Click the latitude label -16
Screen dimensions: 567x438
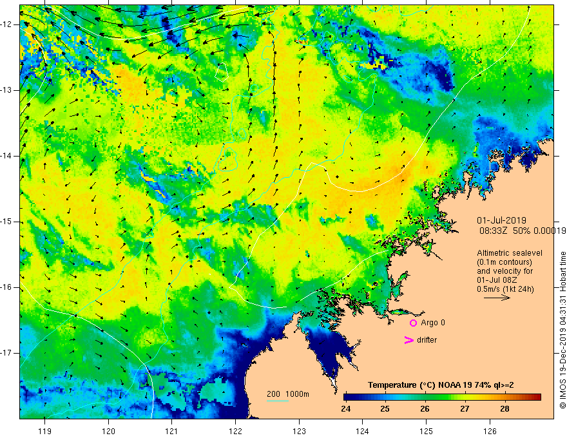click(6, 287)
